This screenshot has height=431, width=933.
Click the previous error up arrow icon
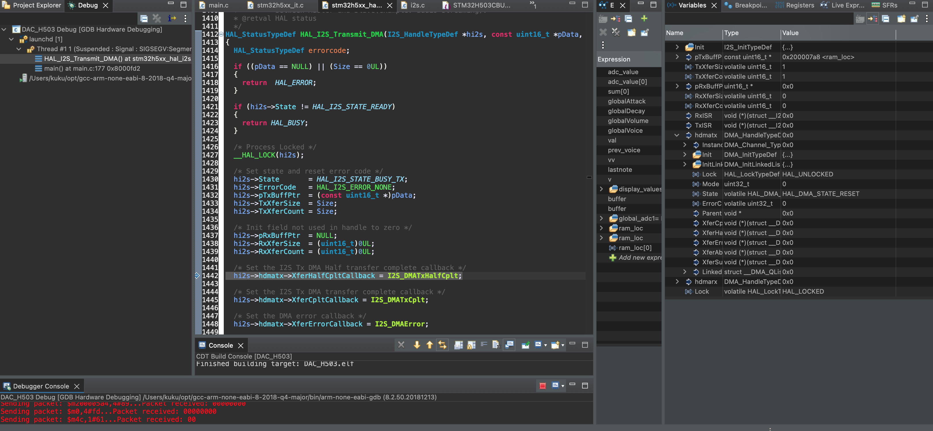tap(430, 345)
